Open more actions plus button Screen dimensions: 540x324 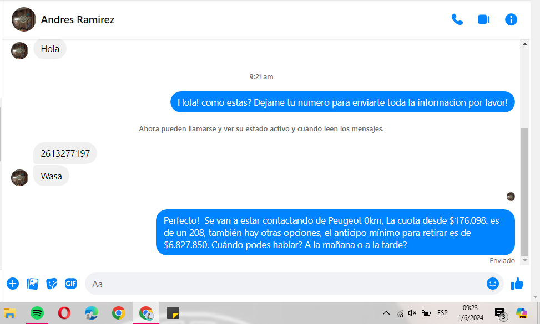click(13, 284)
